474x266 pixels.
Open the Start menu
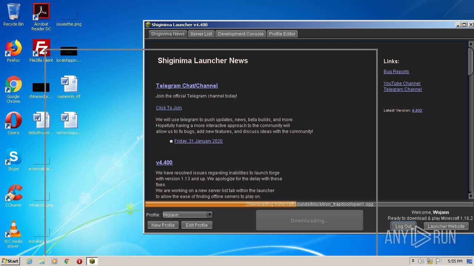[10, 261]
